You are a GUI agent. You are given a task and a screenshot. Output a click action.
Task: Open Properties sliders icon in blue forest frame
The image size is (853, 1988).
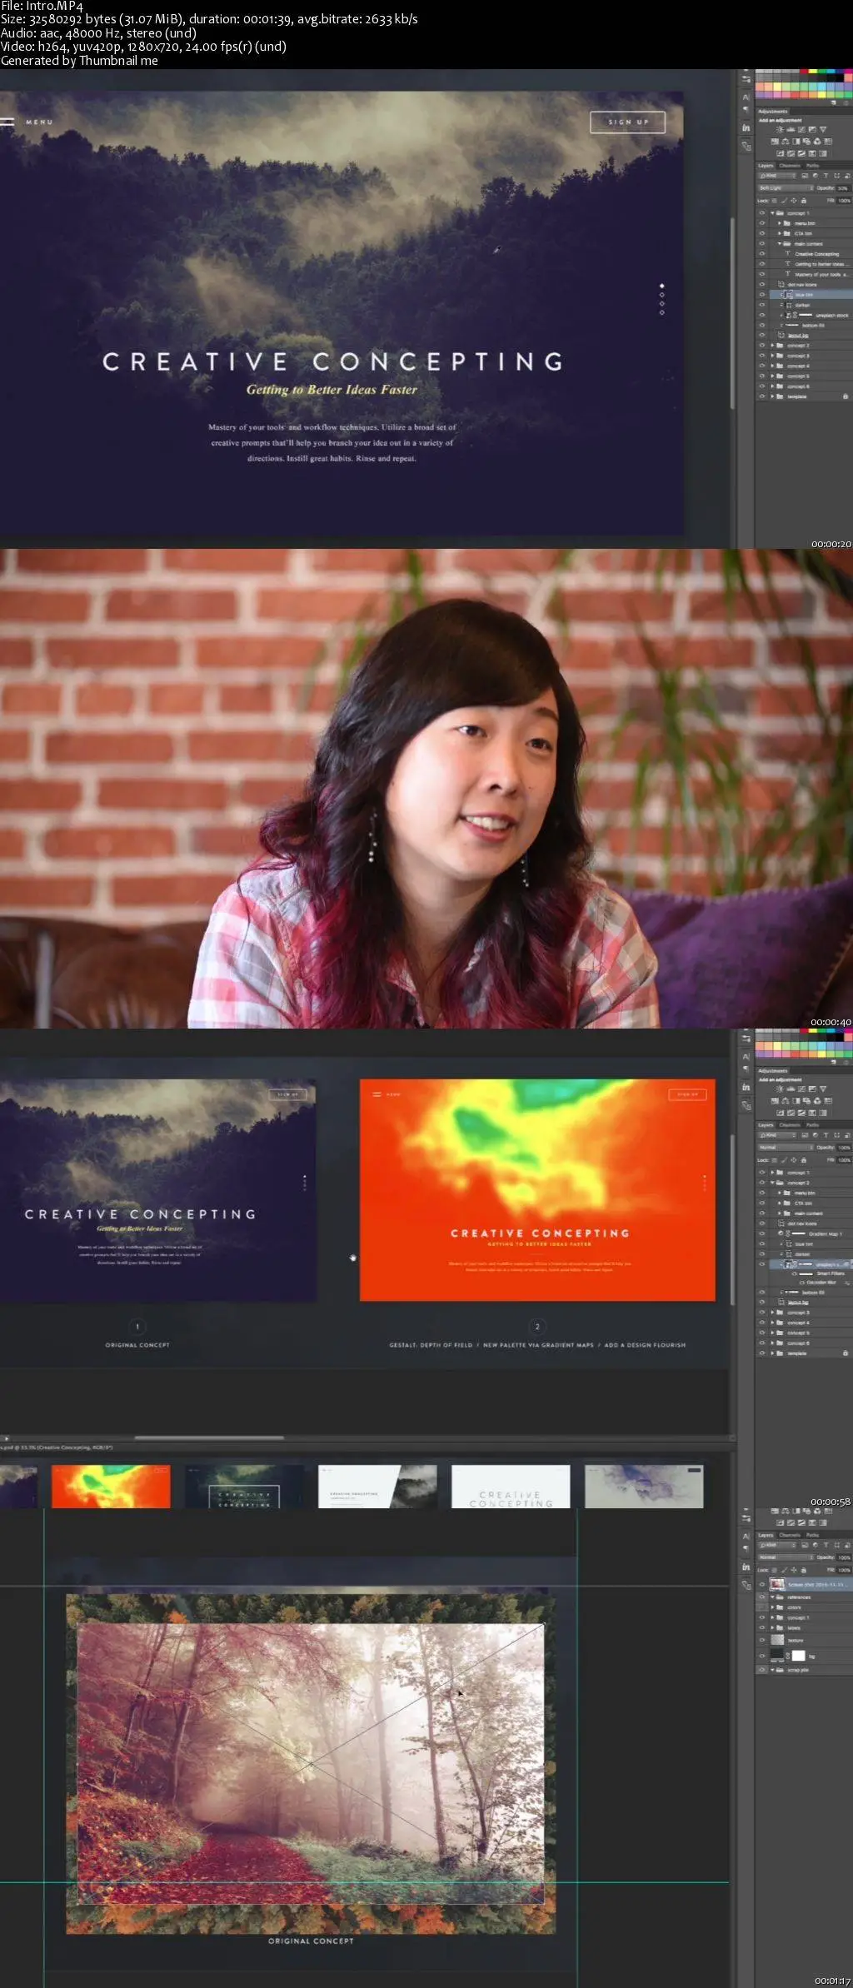(x=746, y=79)
